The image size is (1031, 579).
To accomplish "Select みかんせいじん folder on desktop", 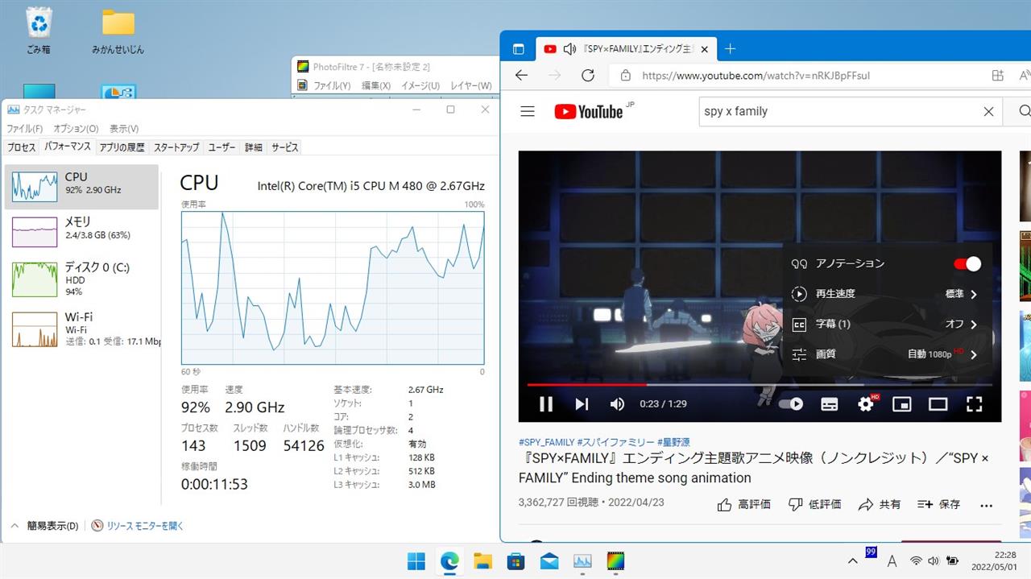I will 118,32.
